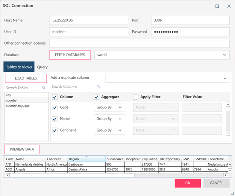The width and height of the screenshot is (235, 196).
Task: Uncheck the Aggregate header checkbox
Action: pos(96,97)
